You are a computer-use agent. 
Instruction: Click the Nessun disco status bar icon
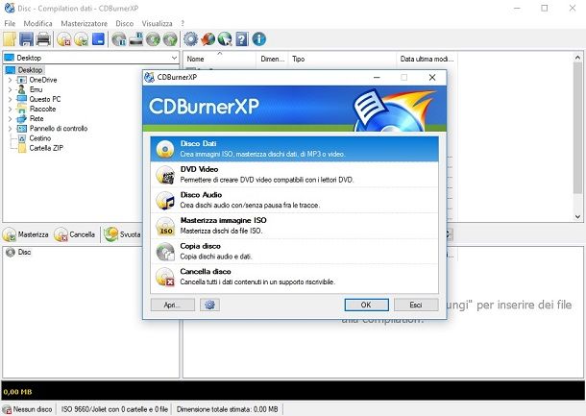pos(7,409)
